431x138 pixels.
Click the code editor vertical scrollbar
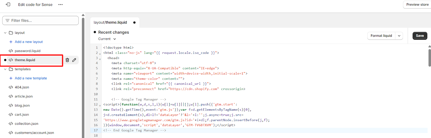[430, 58]
